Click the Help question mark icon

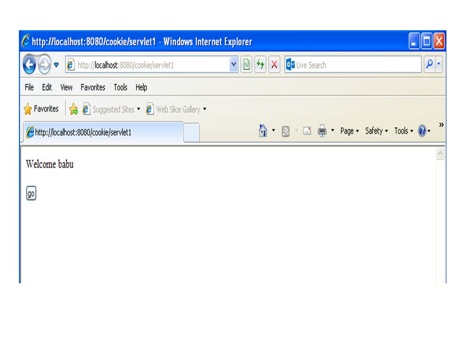click(422, 131)
